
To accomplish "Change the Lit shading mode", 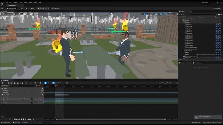I will (16, 14).
